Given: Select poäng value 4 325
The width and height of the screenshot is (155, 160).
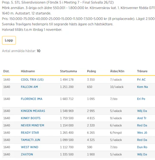Looking at the screenshot, I should (91, 140).
